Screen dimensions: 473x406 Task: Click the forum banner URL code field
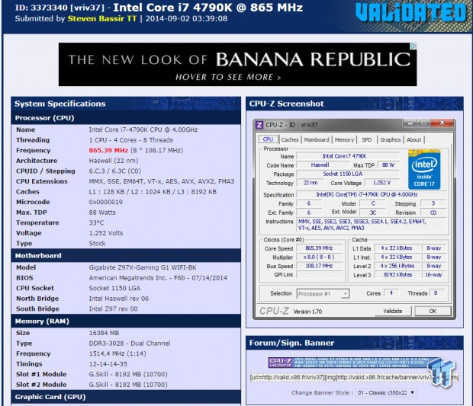tap(355, 377)
